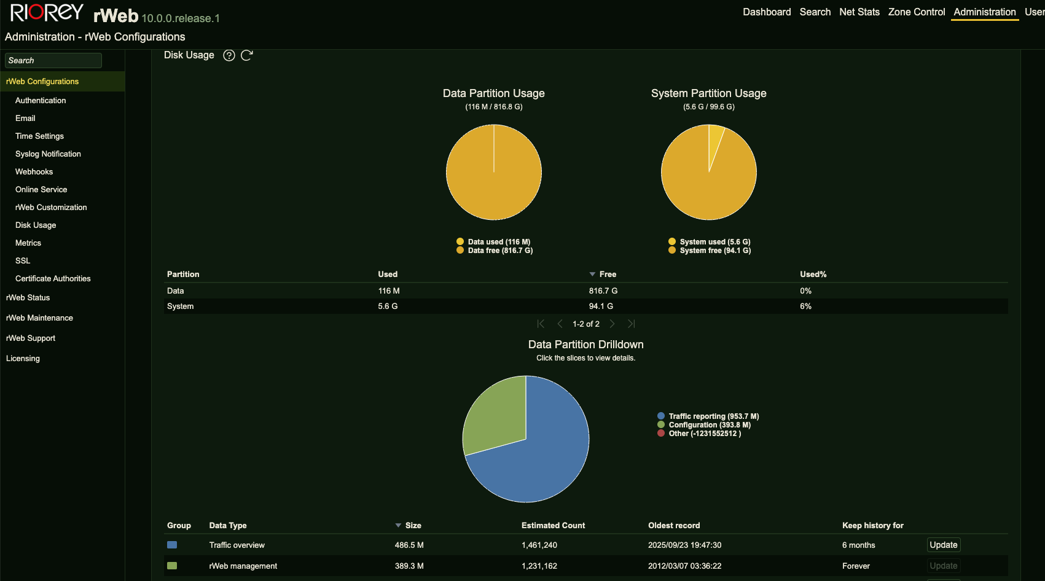Screen dimensions: 1045x581
Task: Toggle Traffic reporting legend item
Action: 708,416
